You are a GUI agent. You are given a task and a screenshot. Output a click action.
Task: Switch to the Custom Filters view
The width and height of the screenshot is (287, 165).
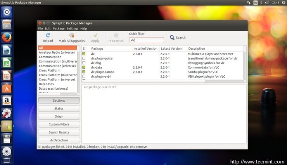pyautogui.click(x=59, y=124)
